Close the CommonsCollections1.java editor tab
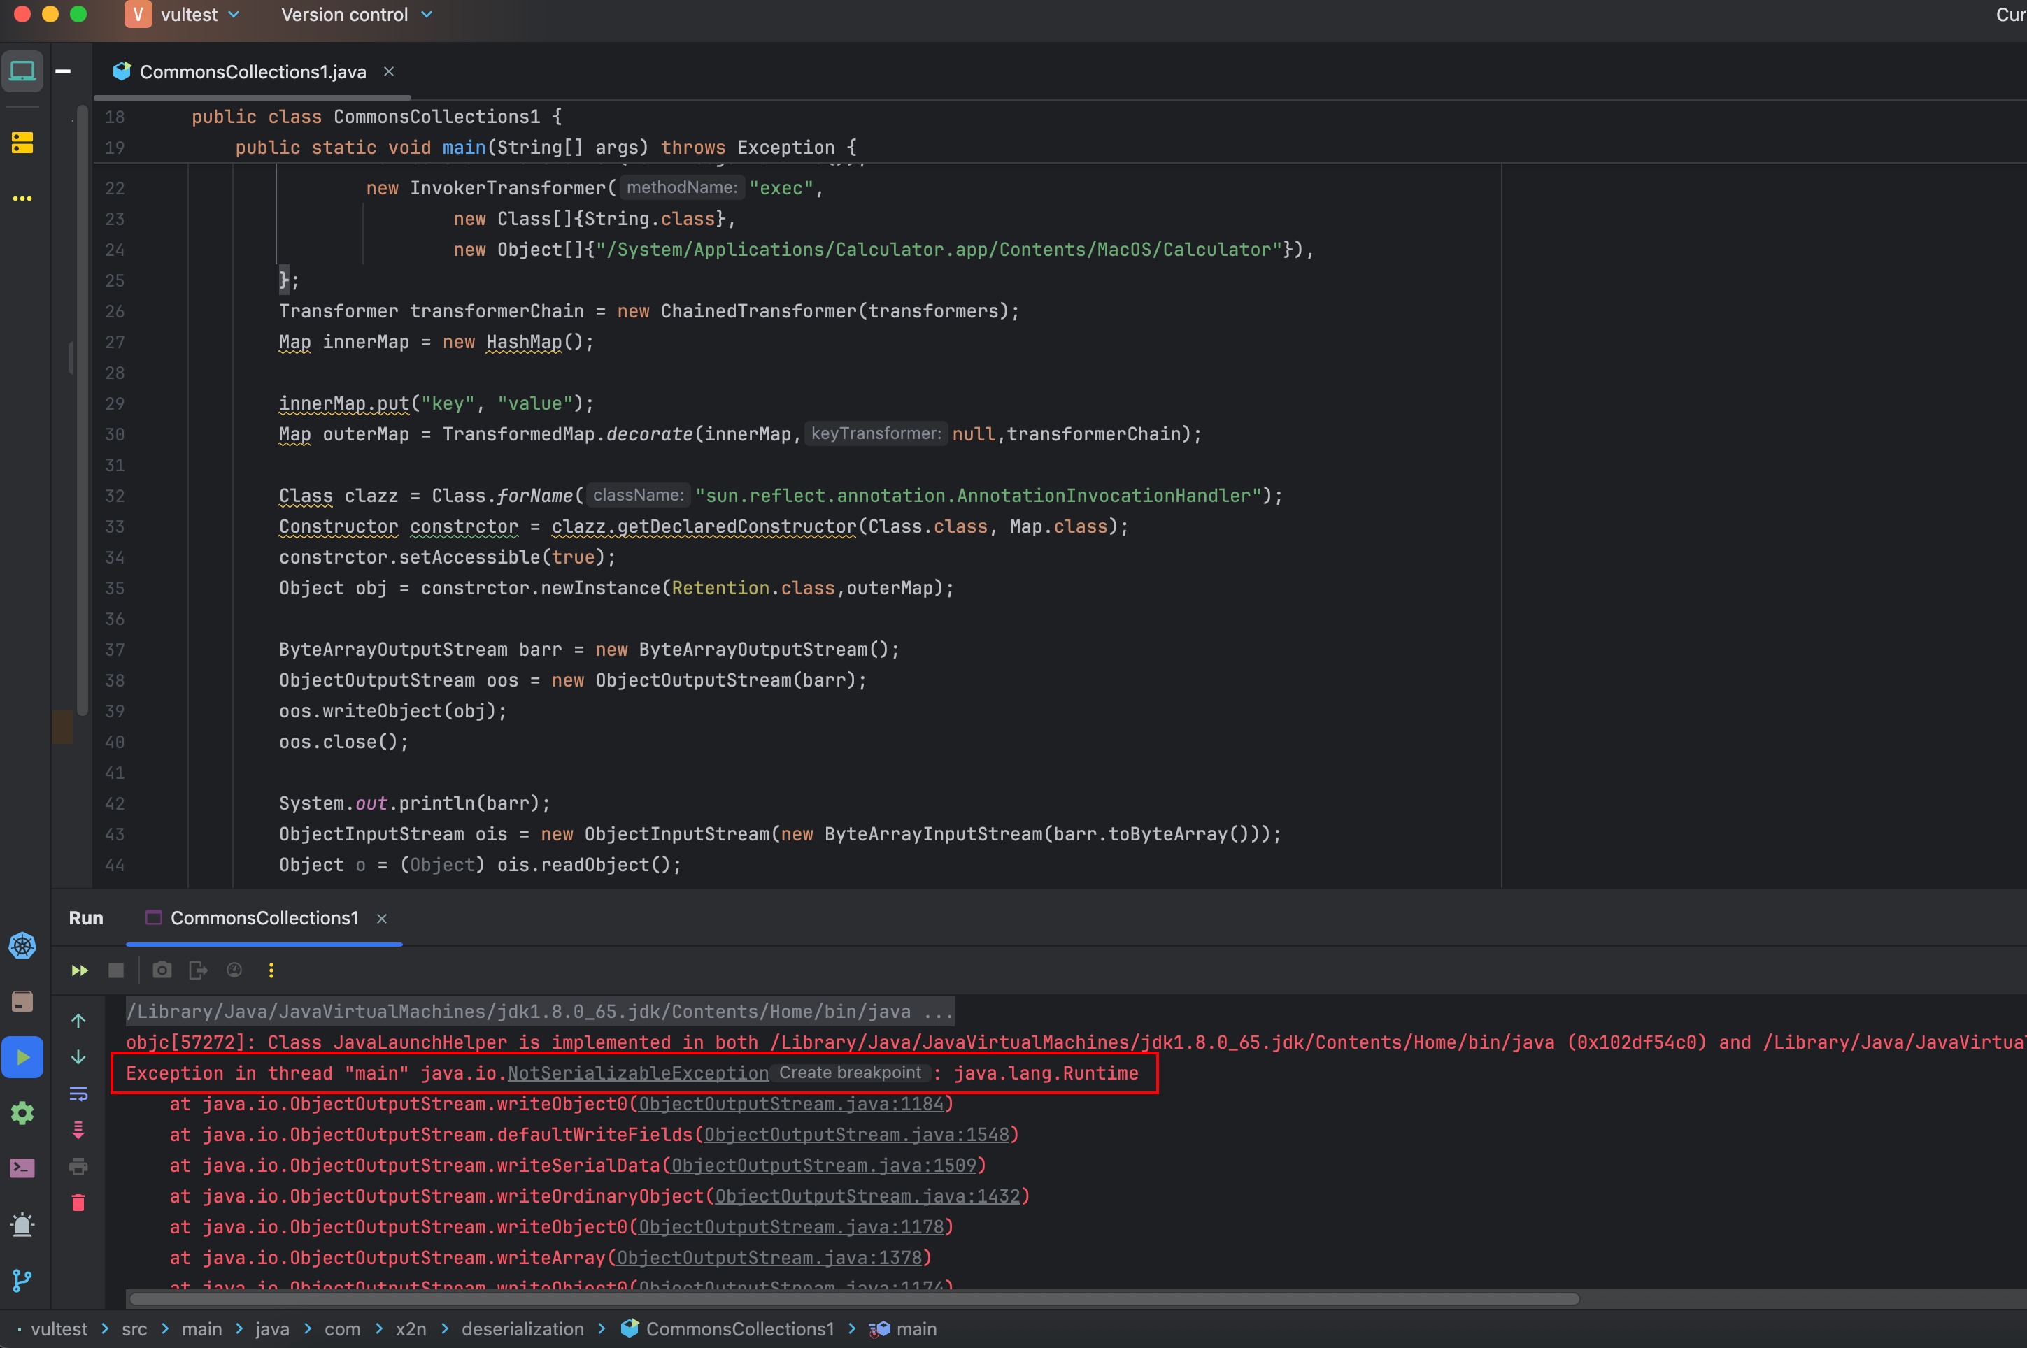Image resolution: width=2027 pixels, height=1348 pixels. tap(389, 71)
